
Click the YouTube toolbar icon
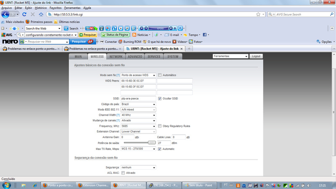[x=90, y=28]
